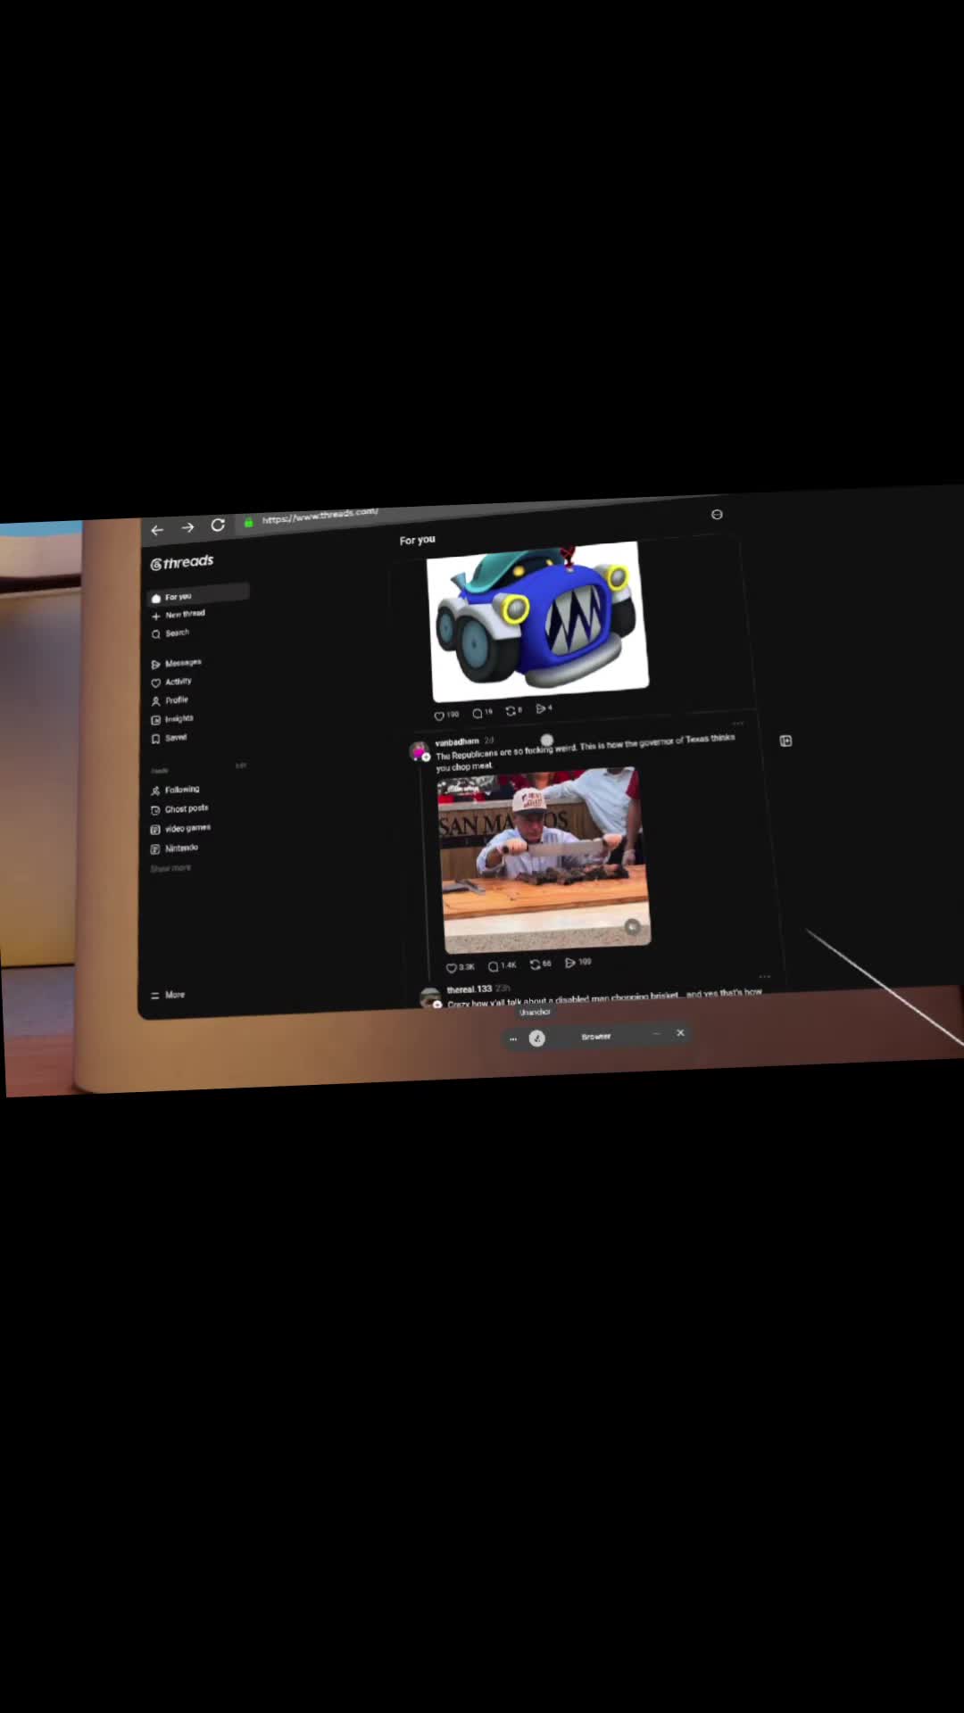Open thereal.133 post's three-dot menu

pyautogui.click(x=764, y=977)
